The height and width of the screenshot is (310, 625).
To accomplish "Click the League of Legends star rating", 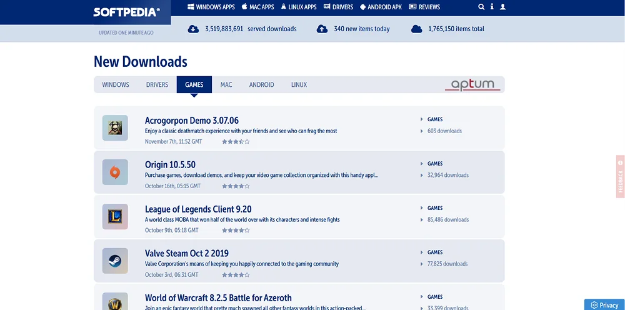I will 236,230.
